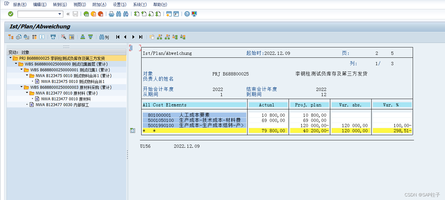The width and height of the screenshot is (445, 200).
Task: Select NWA B123477 0030 内部报工 row
Action: pos(67,105)
